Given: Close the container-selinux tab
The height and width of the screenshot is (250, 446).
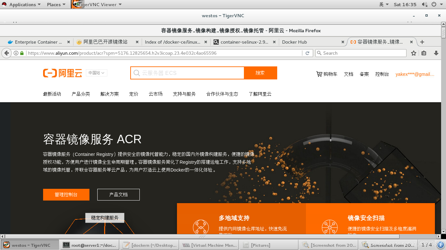Looking at the screenshot, I should click(274, 42).
